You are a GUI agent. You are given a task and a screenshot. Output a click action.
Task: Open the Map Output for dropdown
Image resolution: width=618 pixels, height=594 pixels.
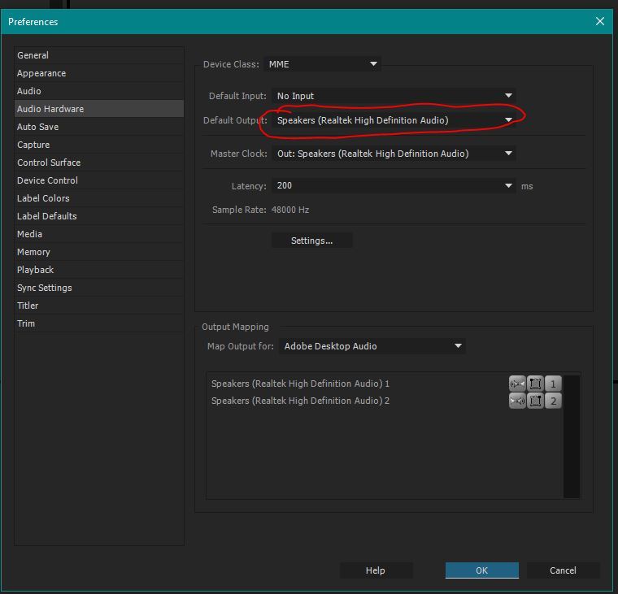click(x=372, y=346)
